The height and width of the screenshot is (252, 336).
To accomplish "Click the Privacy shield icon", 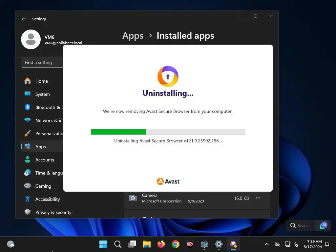I will [x=28, y=212].
